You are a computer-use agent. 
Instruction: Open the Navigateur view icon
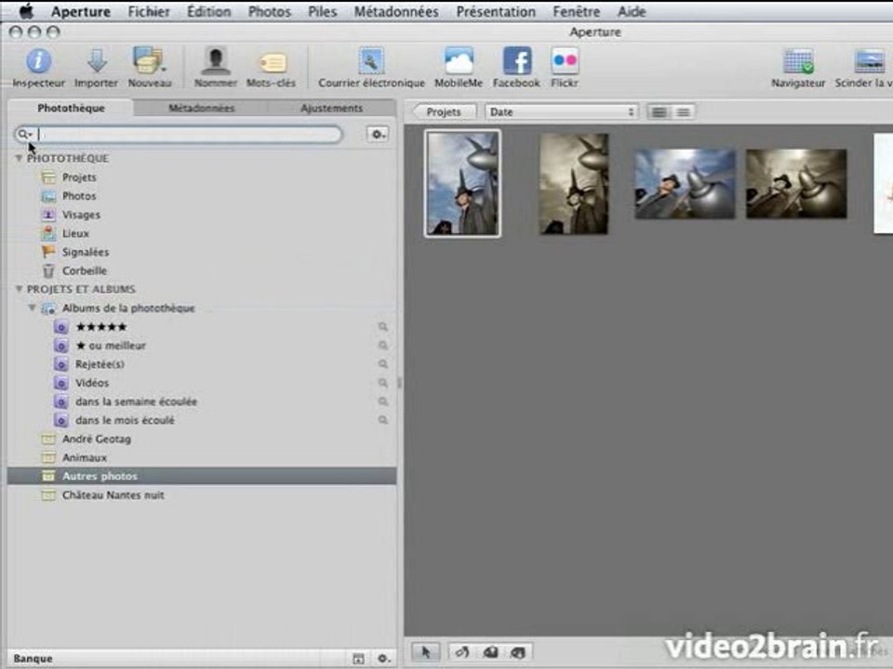(798, 61)
